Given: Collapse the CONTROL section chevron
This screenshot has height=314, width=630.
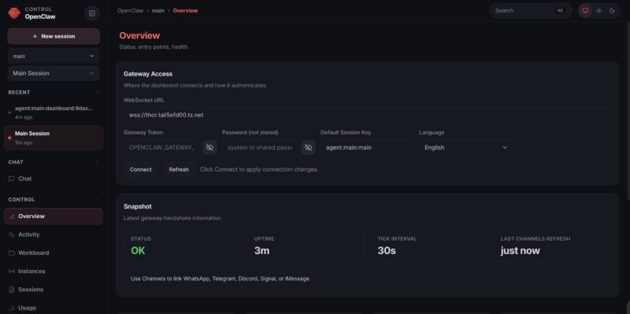Looking at the screenshot, I should [96, 200].
